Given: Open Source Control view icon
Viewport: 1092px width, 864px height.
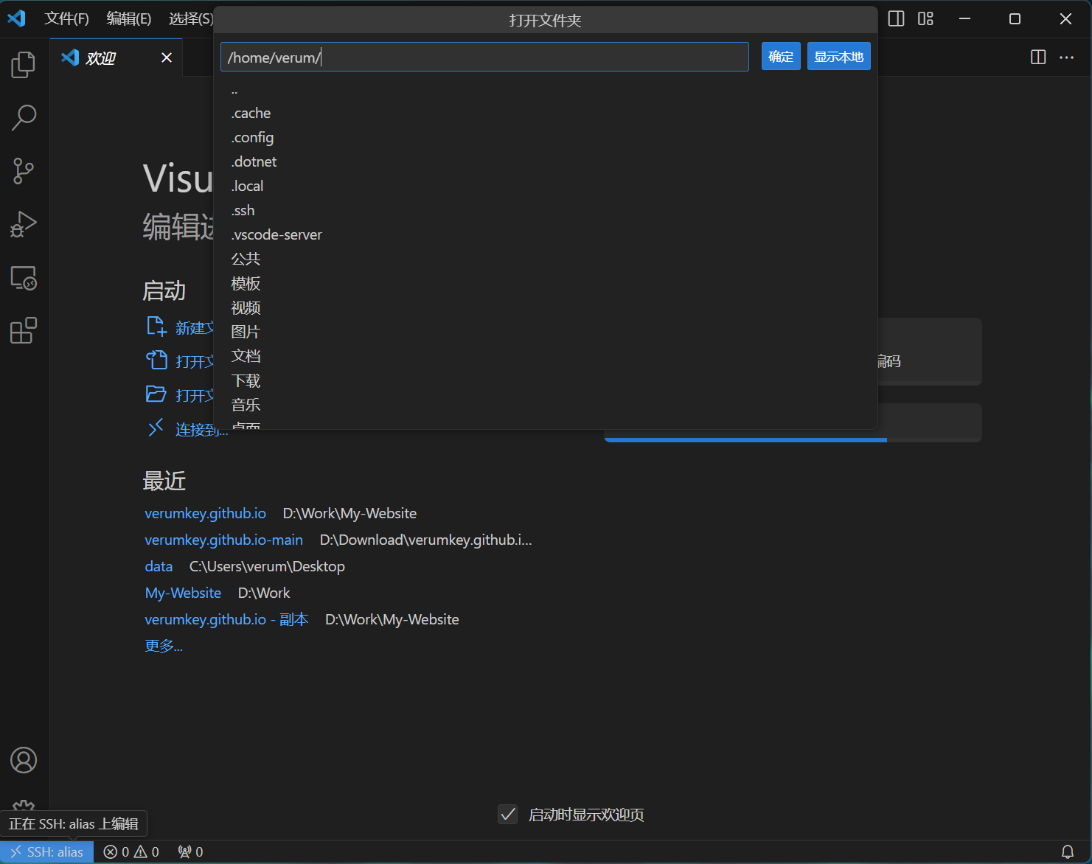Looking at the screenshot, I should (x=24, y=171).
